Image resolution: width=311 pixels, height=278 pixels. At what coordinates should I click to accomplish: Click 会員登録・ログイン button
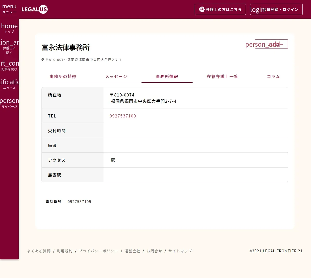click(x=276, y=9)
